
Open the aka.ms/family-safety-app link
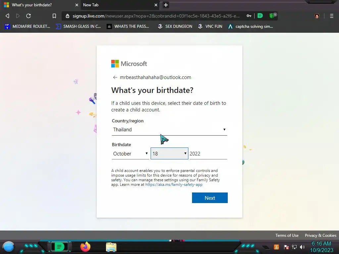coord(174,185)
